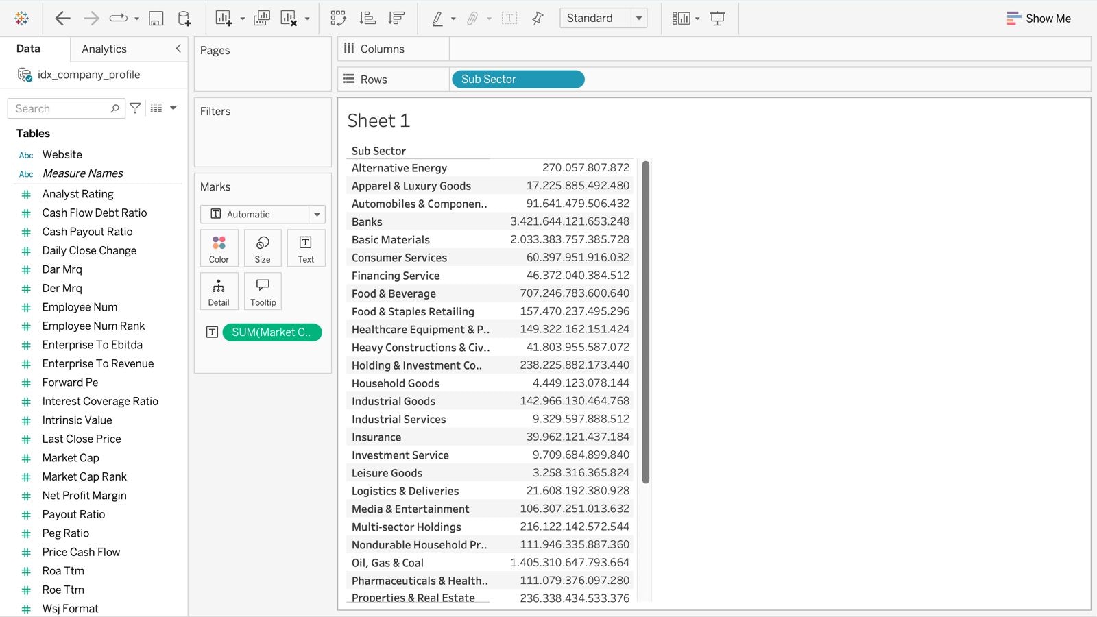The width and height of the screenshot is (1097, 617).
Task: Switch to the Analytics tab
Action: click(104, 49)
